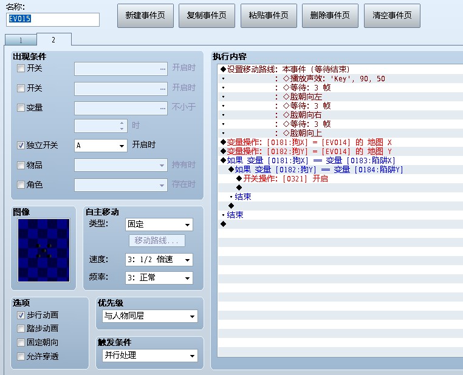
Task: Enable the 固定朝向 option
Action: [x=21, y=343]
